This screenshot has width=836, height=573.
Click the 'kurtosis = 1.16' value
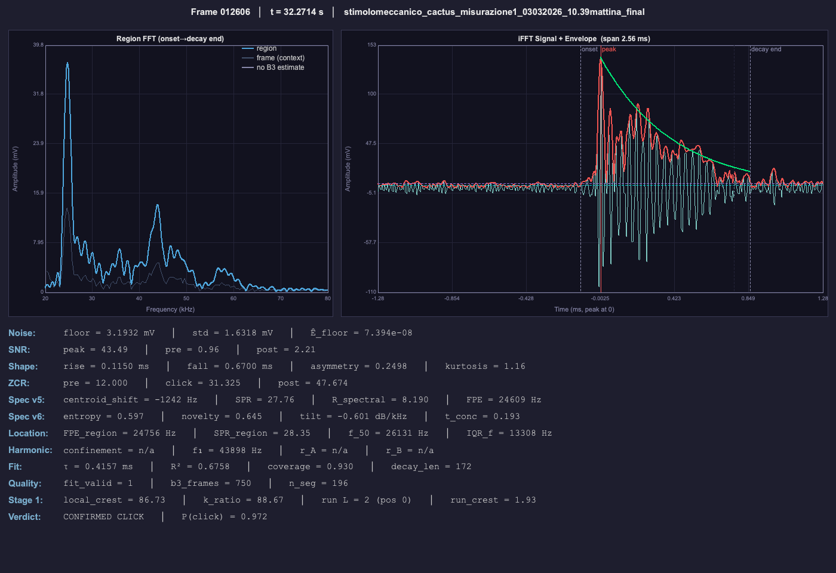click(x=485, y=366)
